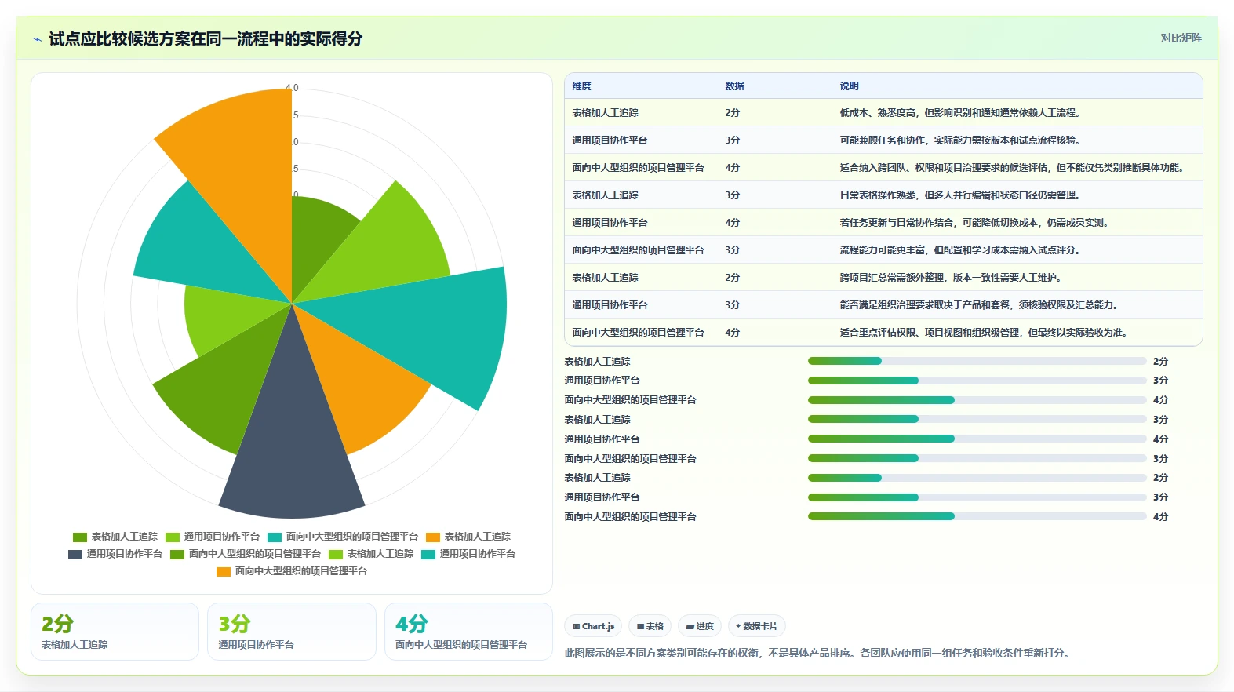Click the 表格 chip
This screenshot has height=692, width=1234.
coord(650,626)
